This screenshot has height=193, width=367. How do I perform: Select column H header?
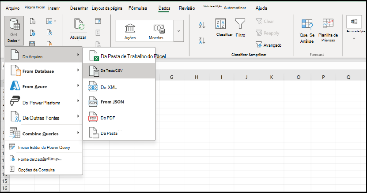click(197, 77)
